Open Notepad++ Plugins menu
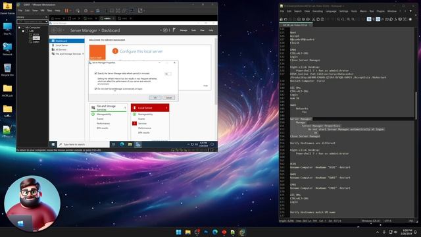 380,11
